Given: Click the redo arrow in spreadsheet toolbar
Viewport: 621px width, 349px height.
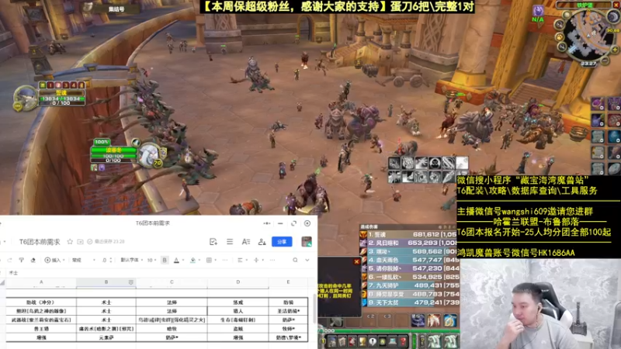Looking at the screenshot, I should click(9, 260).
